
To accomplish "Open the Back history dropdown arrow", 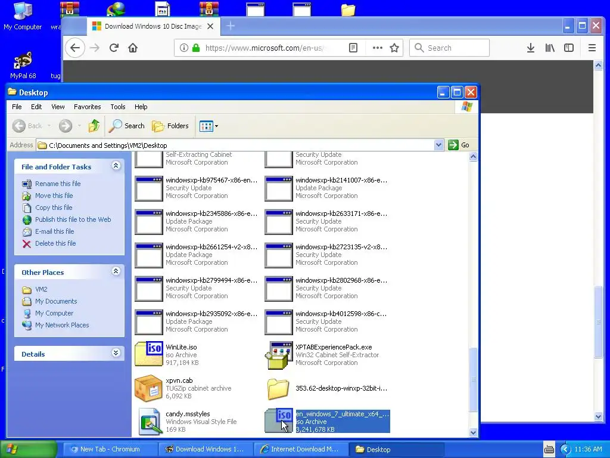I will click(x=49, y=126).
